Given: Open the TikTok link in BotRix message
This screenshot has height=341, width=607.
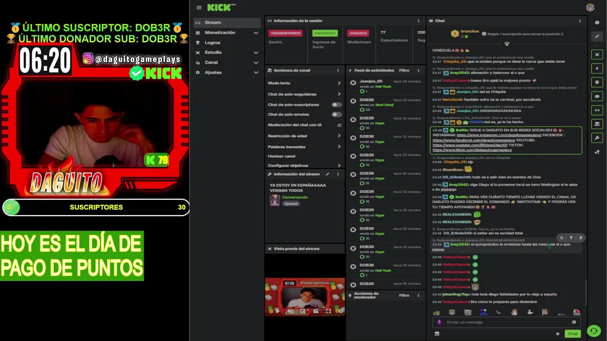Looking at the screenshot, I should click(x=472, y=150).
